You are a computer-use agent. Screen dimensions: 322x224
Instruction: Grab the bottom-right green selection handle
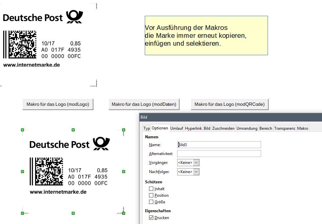pyautogui.click(x=123, y=213)
